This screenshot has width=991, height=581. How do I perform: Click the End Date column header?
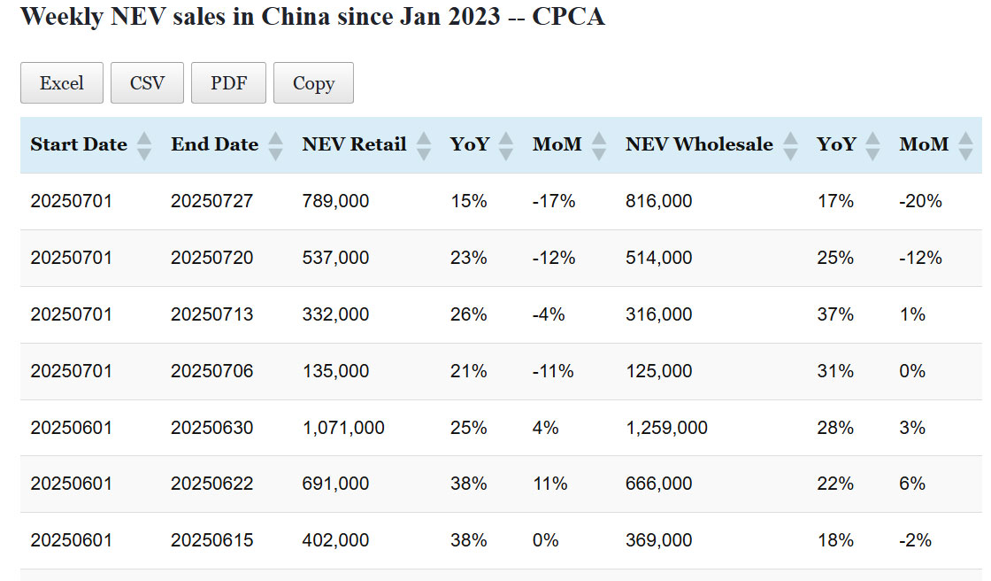[214, 144]
